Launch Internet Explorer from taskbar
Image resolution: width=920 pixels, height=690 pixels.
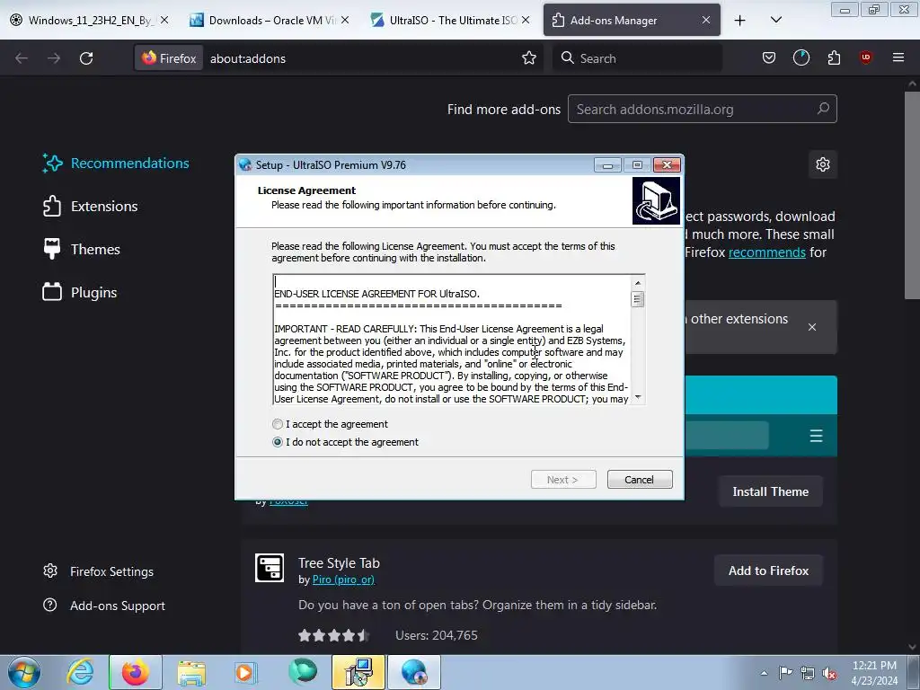click(80, 672)
